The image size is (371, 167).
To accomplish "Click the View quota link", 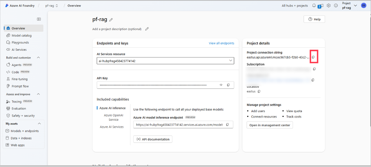I will 294,111.
